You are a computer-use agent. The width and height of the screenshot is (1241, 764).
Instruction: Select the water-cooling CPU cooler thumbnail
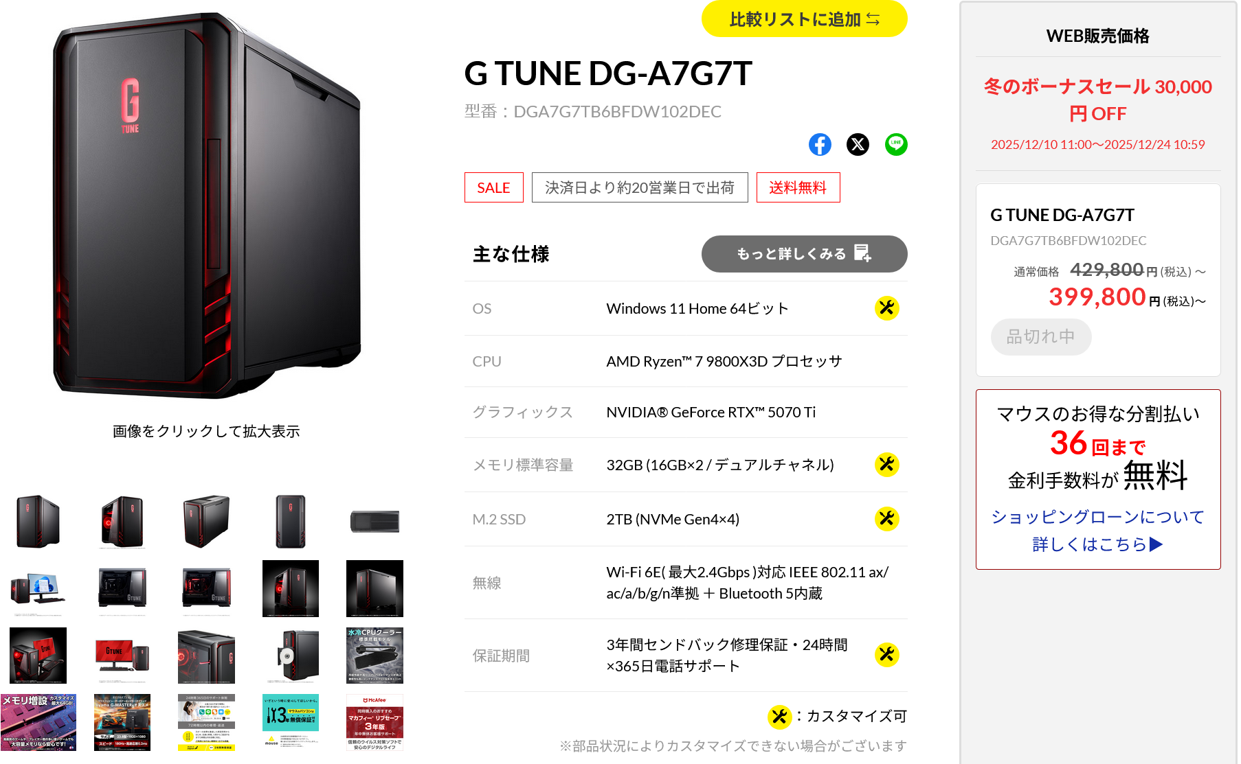[374, 656]
